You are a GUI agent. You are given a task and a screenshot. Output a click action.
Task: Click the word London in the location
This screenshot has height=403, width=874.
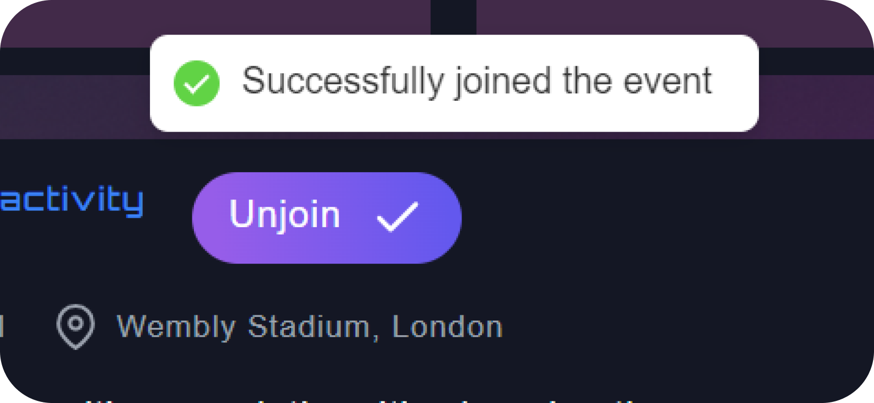pos(447,327)
